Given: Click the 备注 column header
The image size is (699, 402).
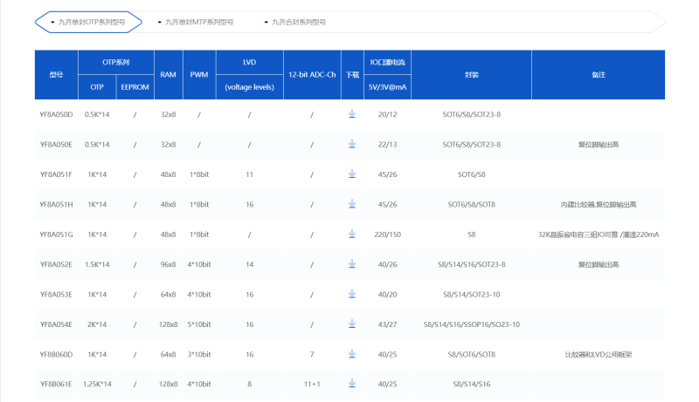Looking at the screenshot, I should click(598, 75).
